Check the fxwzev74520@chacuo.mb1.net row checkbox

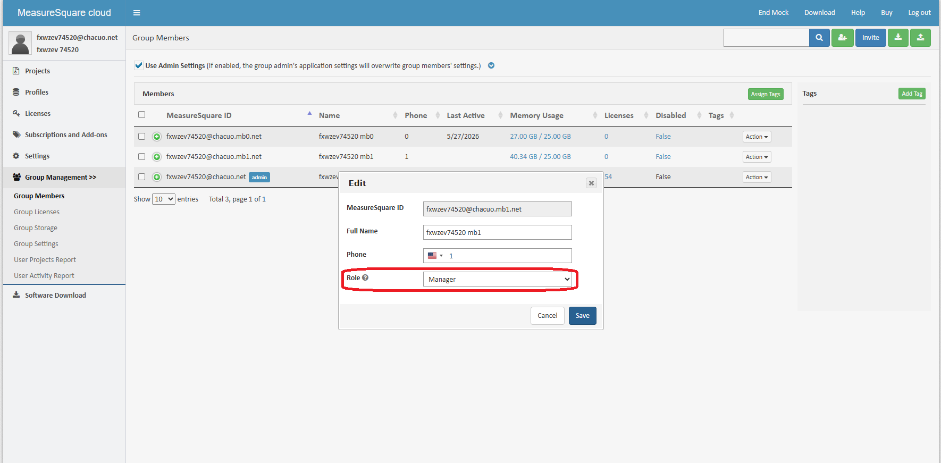click(x=141, y=157)
